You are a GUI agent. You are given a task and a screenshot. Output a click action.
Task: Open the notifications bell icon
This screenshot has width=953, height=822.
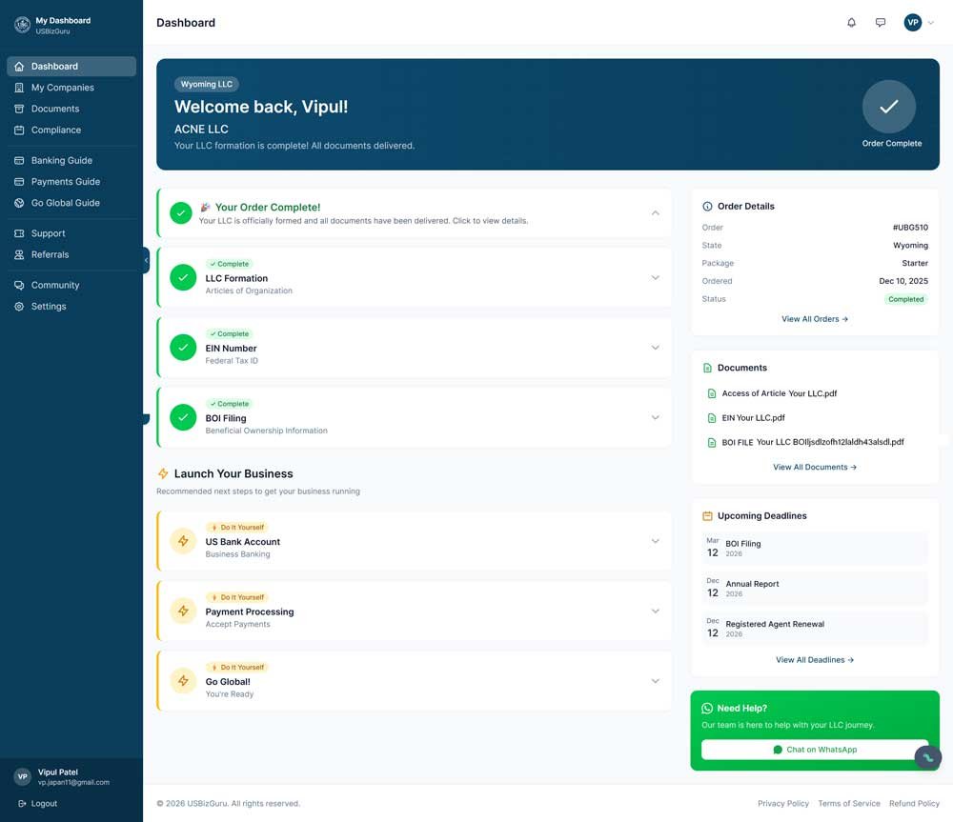851,22
